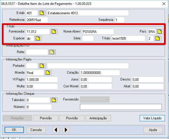This screenshot has height=139, width=169.
Task: Click the parcela field showing 2
Action: 151,38
